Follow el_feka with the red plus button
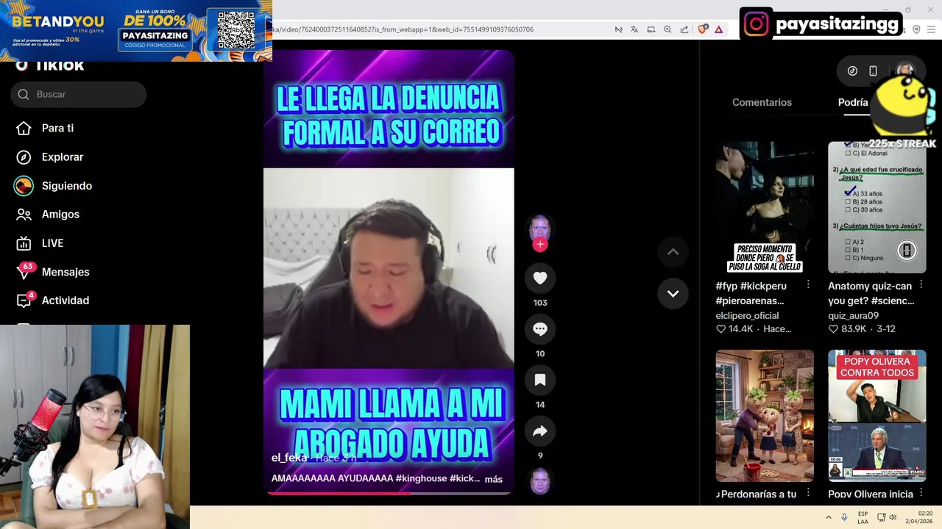This screenshot has height=529, width=942. coord(540,245)
